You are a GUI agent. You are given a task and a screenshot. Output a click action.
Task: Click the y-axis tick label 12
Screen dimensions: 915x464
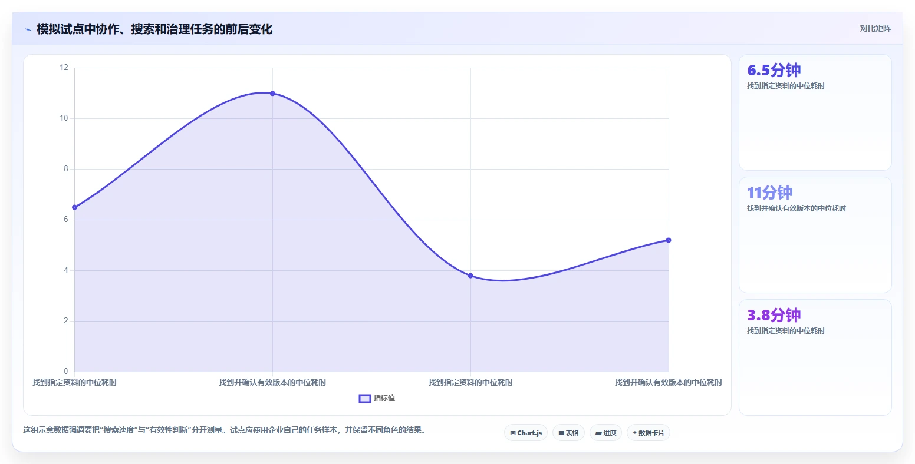[x=64, y=68]
